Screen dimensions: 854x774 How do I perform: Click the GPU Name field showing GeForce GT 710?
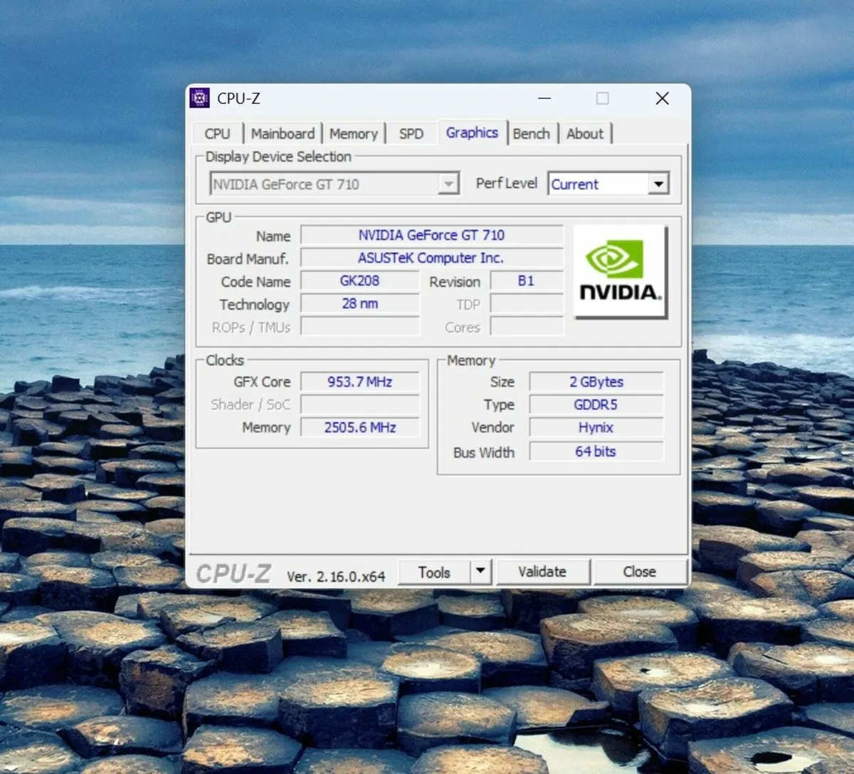(431, 235)
